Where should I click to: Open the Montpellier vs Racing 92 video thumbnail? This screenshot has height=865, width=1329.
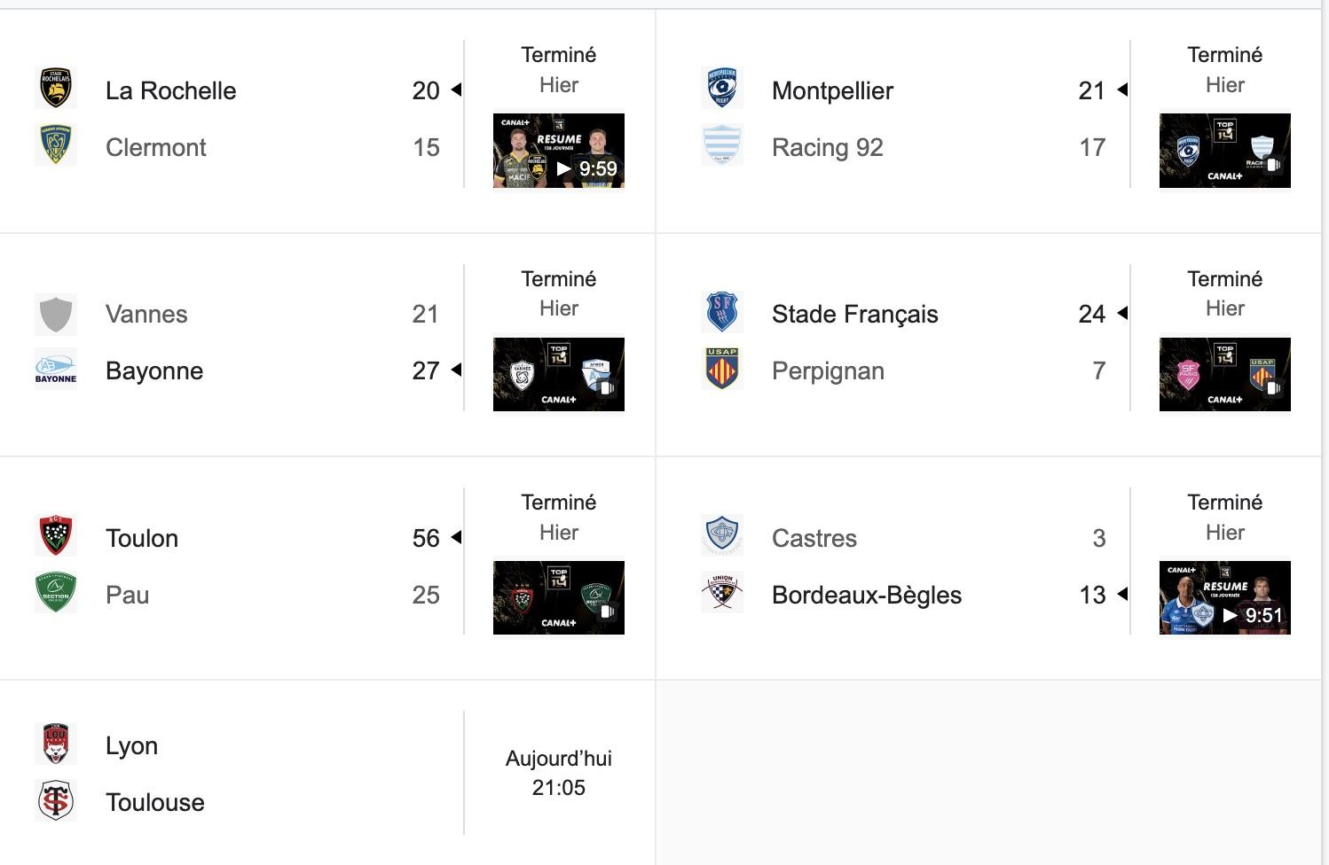tap(1225, 151)
